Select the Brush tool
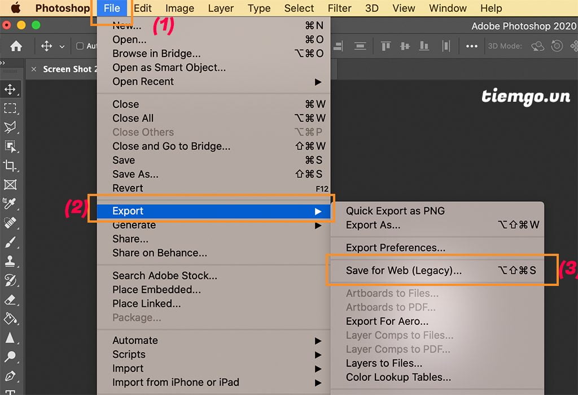 pos(10,242)
